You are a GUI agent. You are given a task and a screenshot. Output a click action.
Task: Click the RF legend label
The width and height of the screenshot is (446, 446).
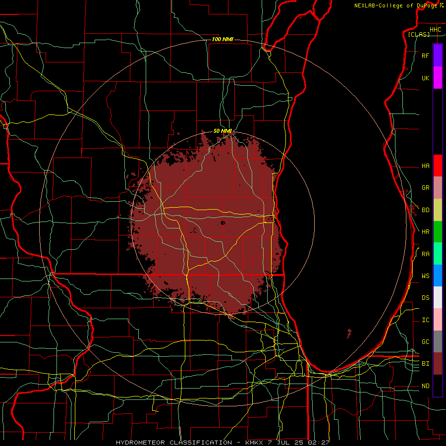click(x=425, y=56)
